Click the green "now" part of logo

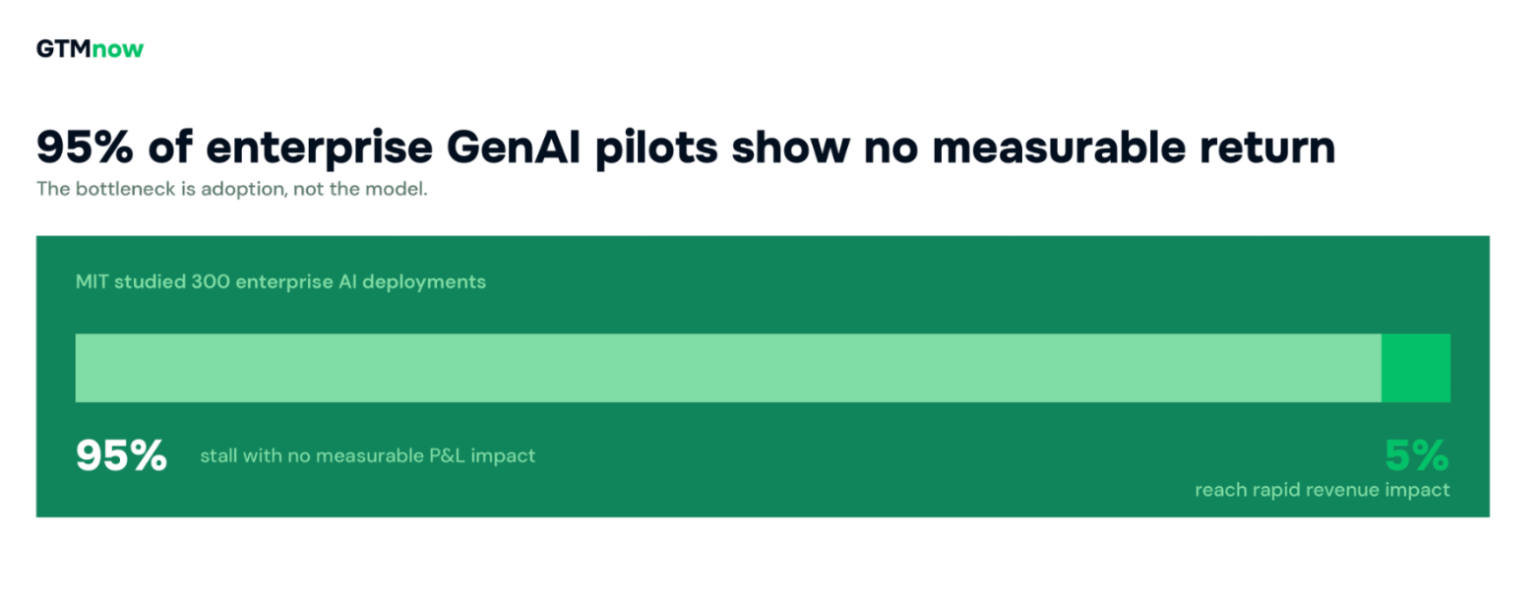118,49
